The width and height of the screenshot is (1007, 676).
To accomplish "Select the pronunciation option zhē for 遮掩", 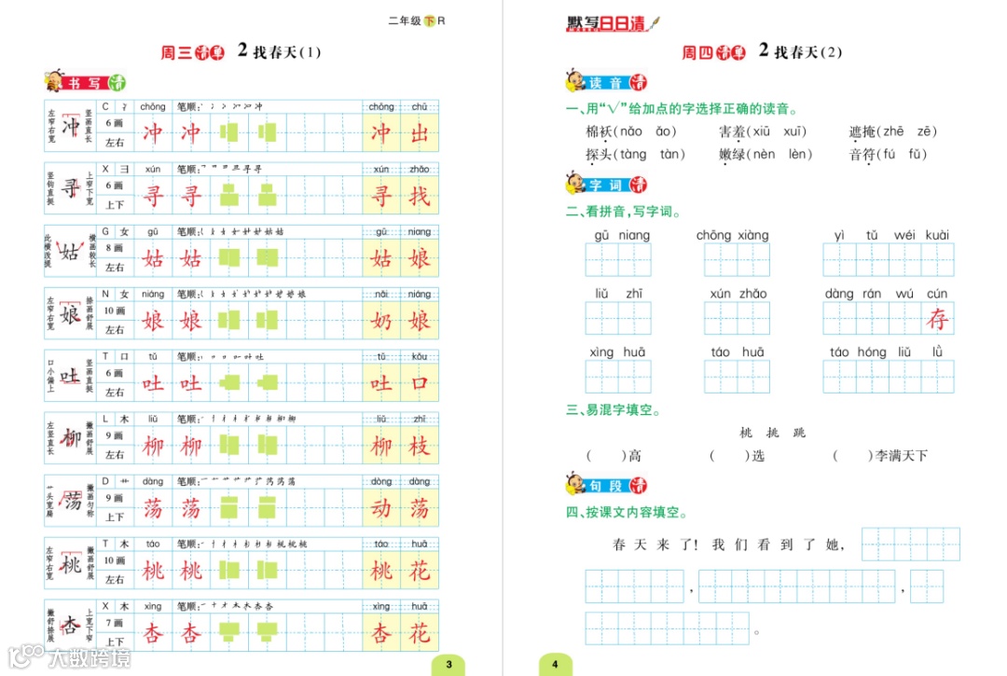I will click(x=893, y=131).
